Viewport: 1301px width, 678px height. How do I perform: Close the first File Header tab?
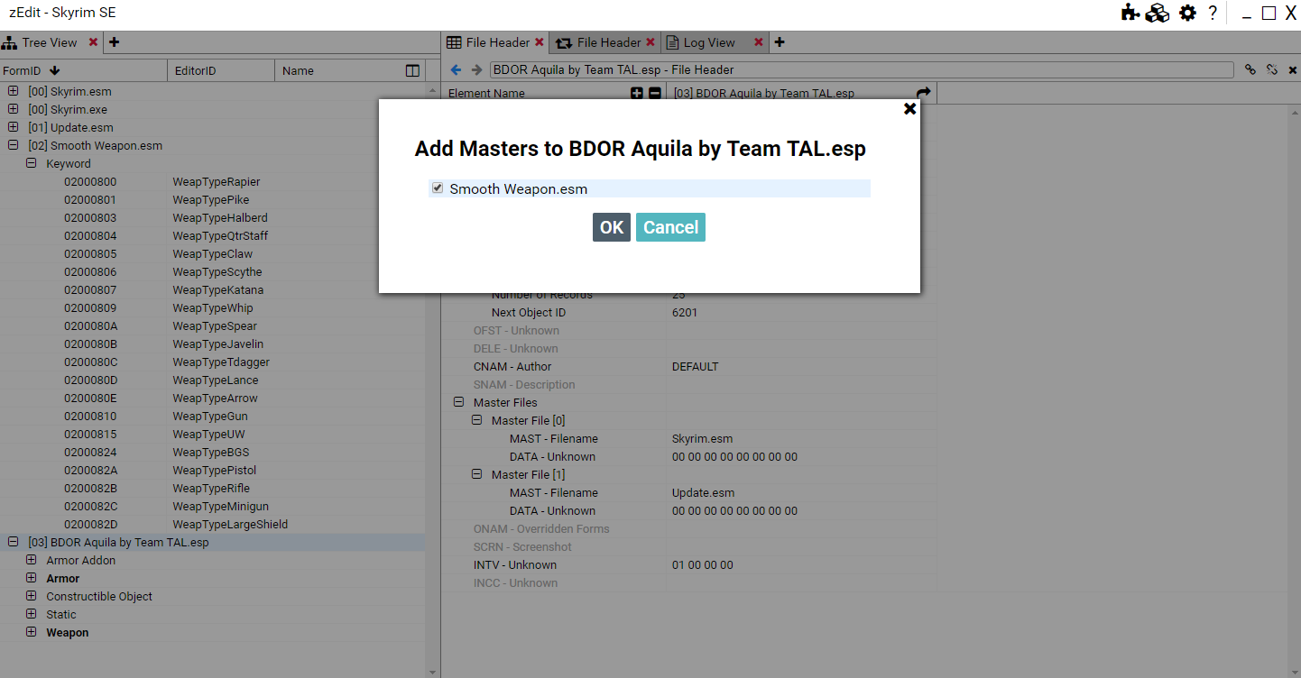pyautogui.click(x=540, y=42)
